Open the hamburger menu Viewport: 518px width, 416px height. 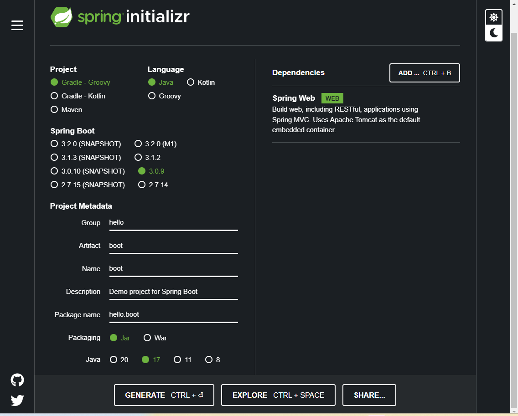point(17,25)
